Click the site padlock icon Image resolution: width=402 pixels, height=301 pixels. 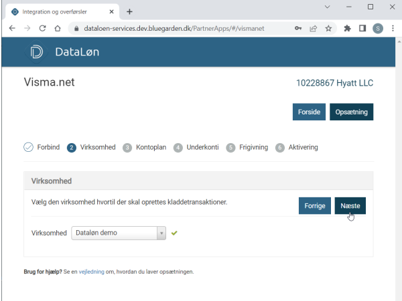76,28
